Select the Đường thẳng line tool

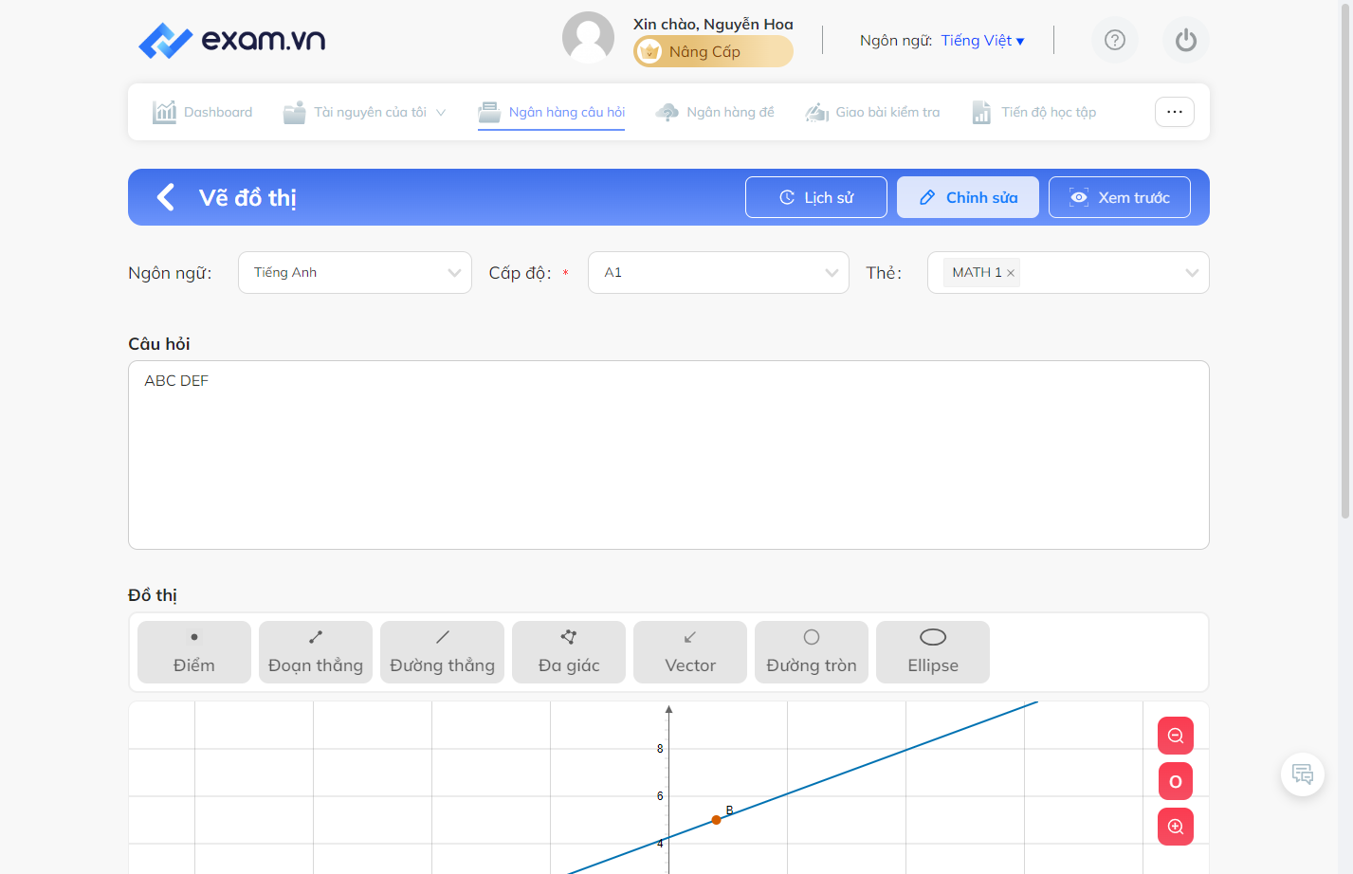pos(442,652)
